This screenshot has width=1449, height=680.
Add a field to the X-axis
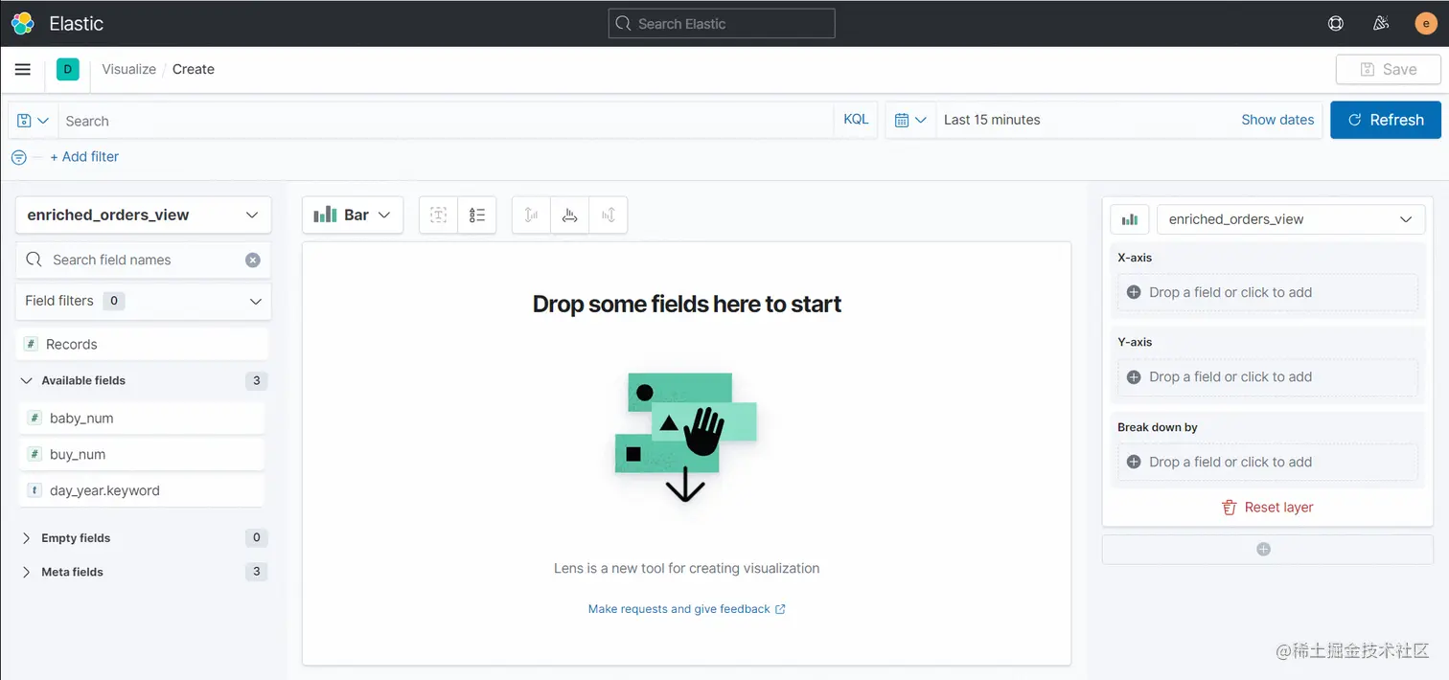coord(1267,292)
